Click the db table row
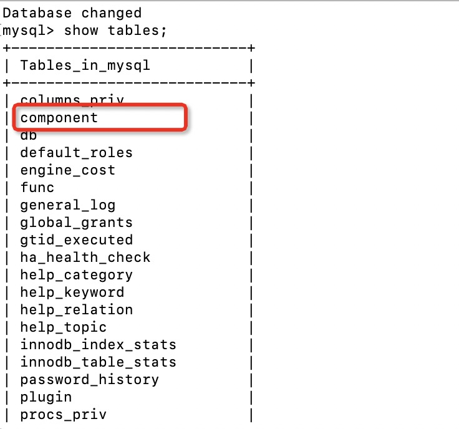Image resolution: width=459 pixels, height=429 pixels. pyautogui.click(x=28, y=135)
